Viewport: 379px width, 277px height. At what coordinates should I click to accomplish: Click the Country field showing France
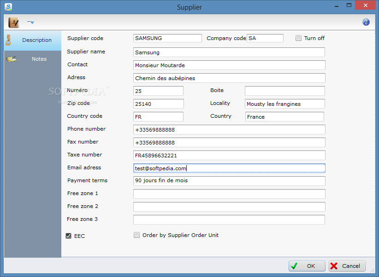point(284,117)
